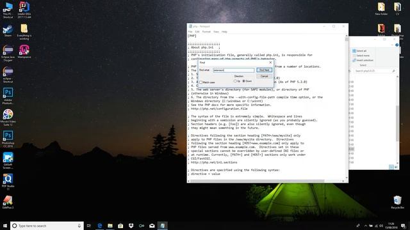Viewport: 410px width, 230px height.
Task: Click the Explorer help question-mark icon
Action: 397,45
